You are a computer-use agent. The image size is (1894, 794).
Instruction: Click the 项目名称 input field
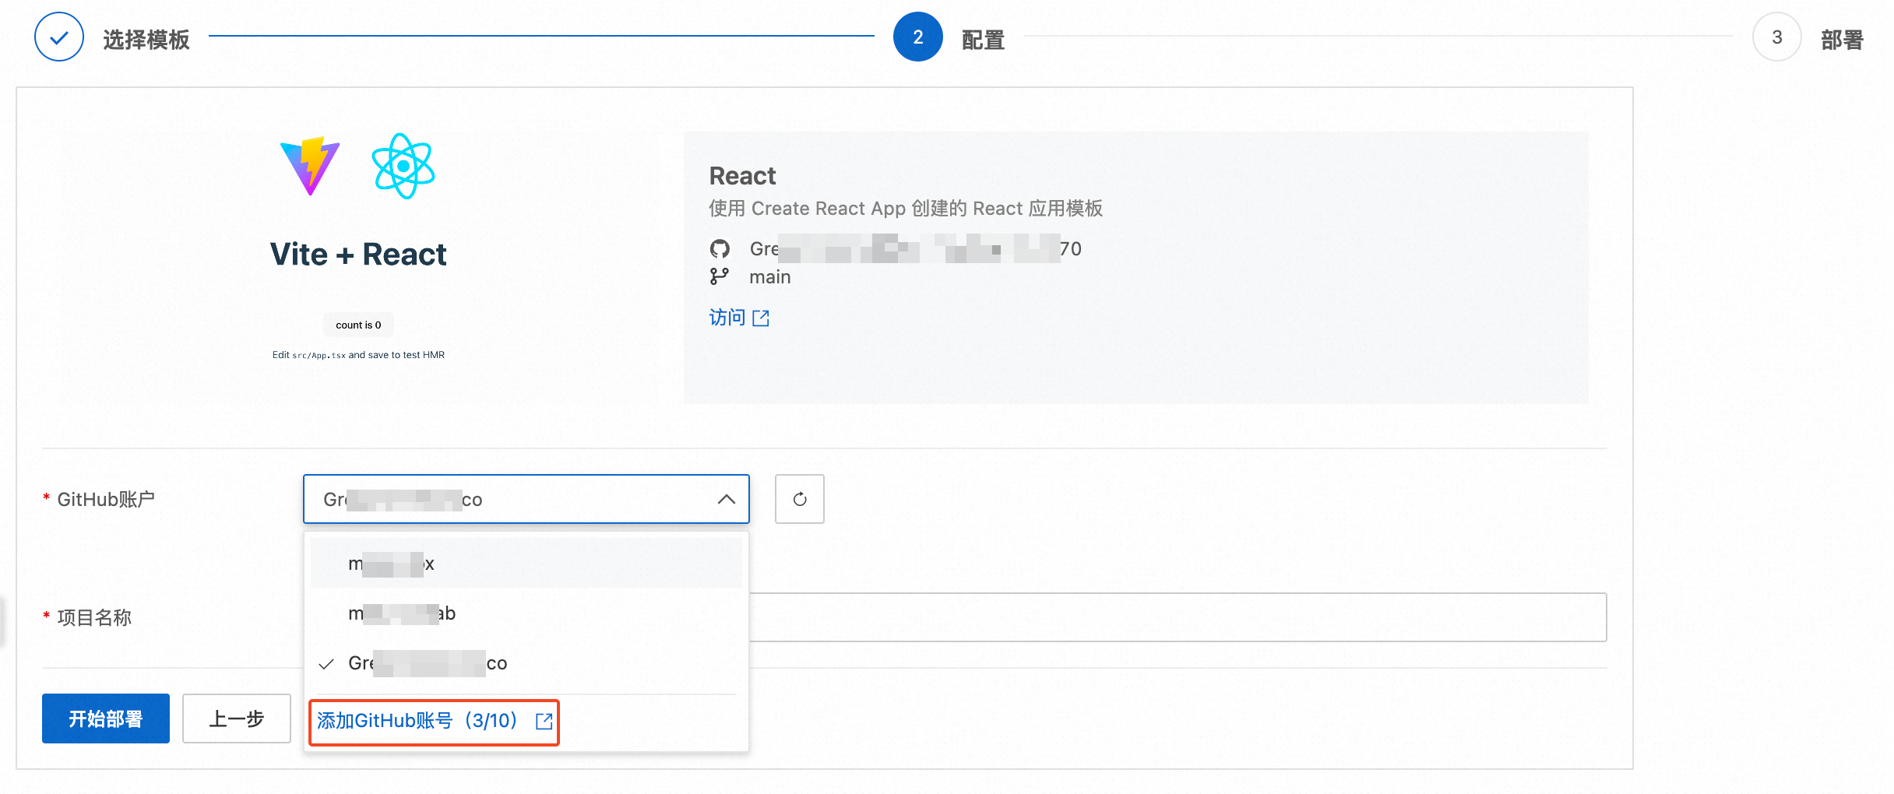click(x=1178, y=617)
